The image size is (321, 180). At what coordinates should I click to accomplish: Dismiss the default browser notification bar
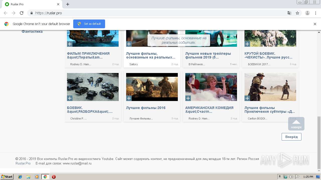point(315,24)
